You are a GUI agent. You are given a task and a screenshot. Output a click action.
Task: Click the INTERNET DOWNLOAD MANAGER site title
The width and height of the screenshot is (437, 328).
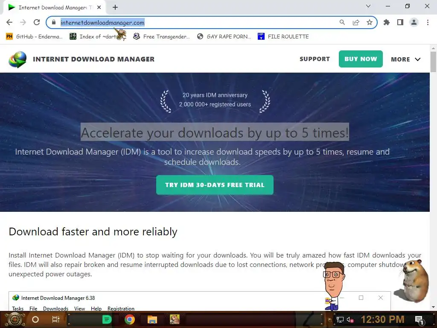coord(93,59)
